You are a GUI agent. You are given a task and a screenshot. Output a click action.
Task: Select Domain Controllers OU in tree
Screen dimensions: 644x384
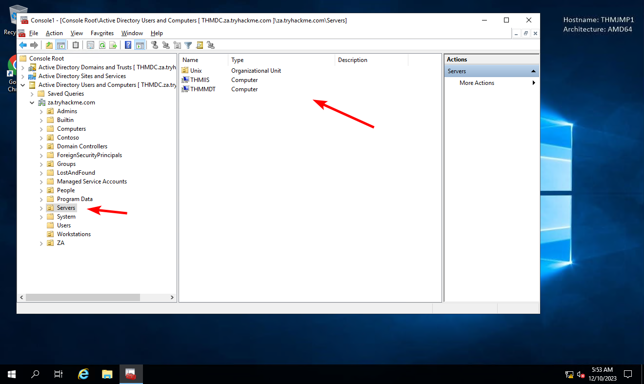(82, 146)
